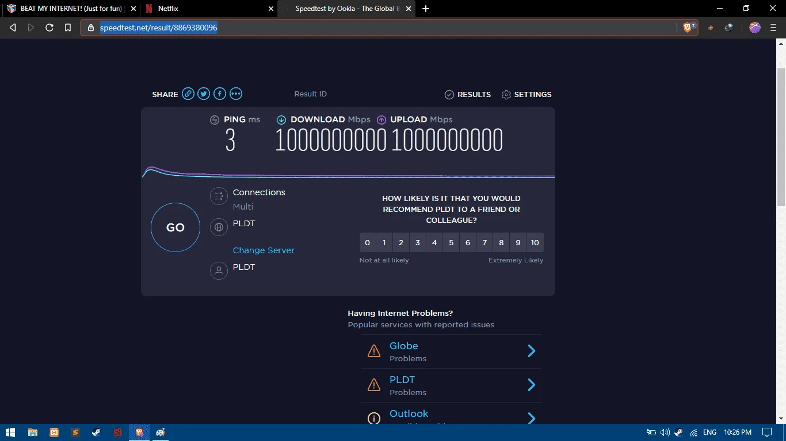Click the globe icon next to PLDT server
The width and height of the screenshot is (786, 441).
[219, 227]
